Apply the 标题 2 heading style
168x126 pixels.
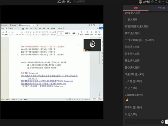pyautogui.click(x=74, y=33)
